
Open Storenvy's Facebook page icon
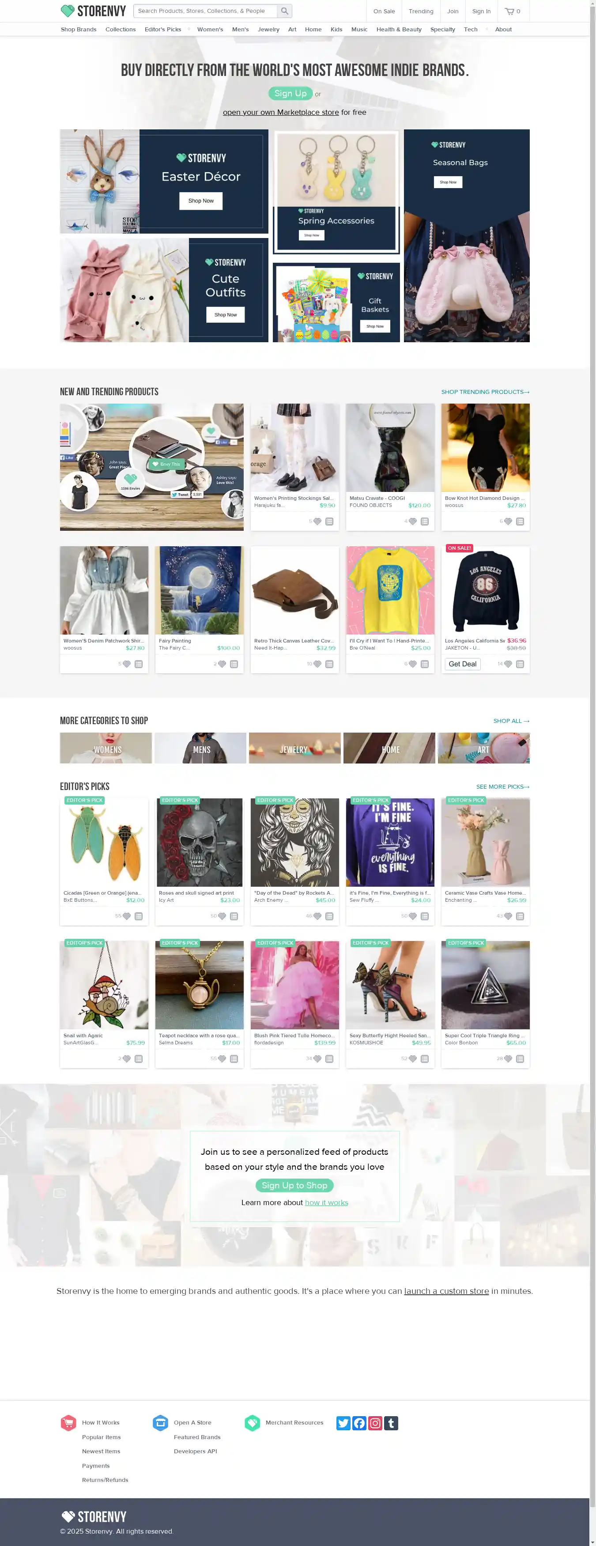point(359,1423)
